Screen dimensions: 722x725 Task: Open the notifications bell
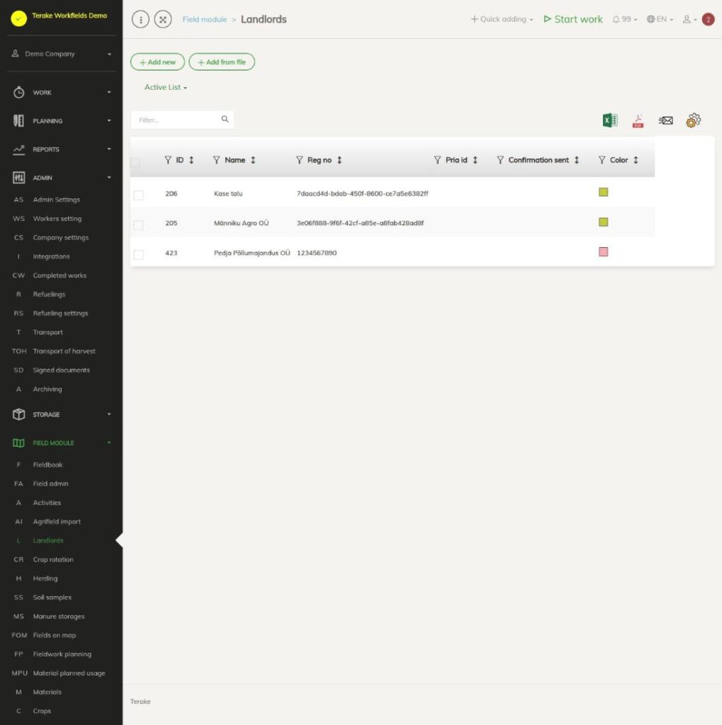coord(624,19)
